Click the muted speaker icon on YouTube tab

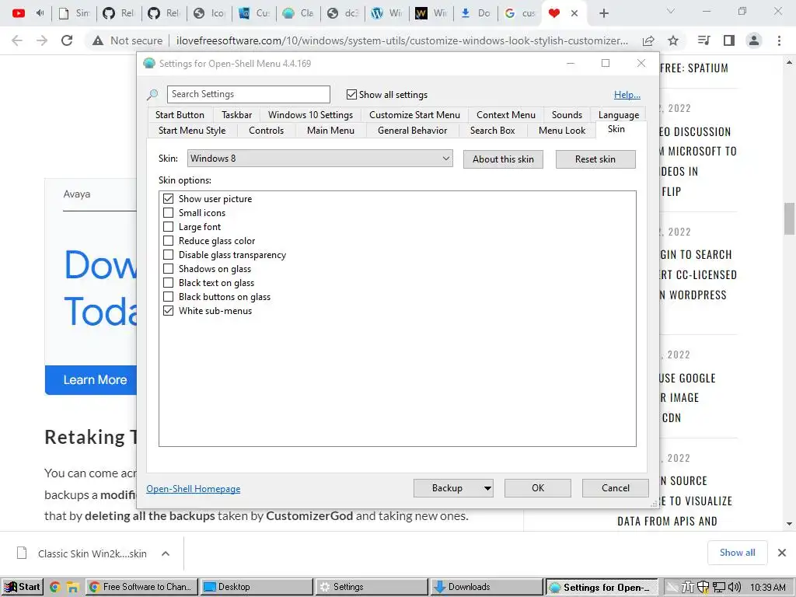(x=40, y=13)
